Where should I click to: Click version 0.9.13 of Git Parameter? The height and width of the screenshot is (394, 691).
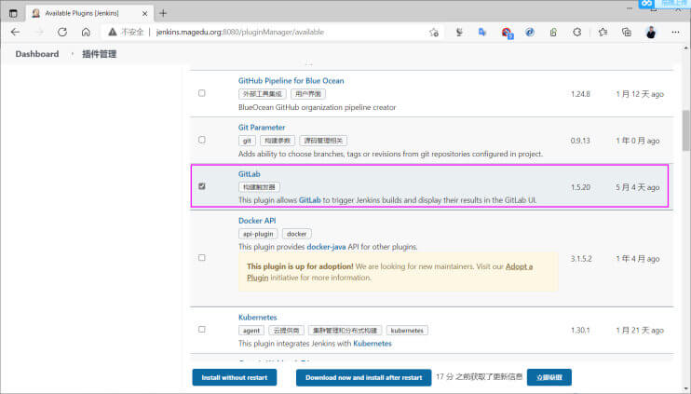click(580, 141)
